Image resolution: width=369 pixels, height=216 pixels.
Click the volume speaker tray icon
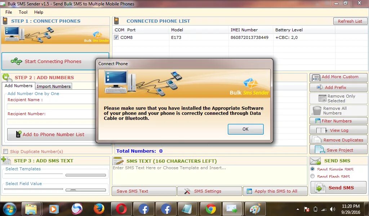pyautogui.click(x=333, y=209)
